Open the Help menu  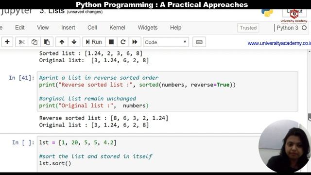pos(175,28)
